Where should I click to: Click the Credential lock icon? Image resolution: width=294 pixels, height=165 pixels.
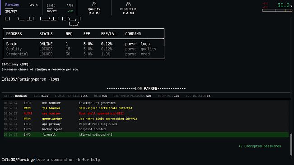(x=128, y=4)
